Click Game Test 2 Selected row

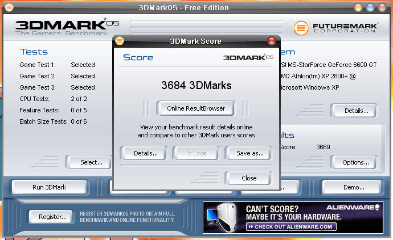57,76
